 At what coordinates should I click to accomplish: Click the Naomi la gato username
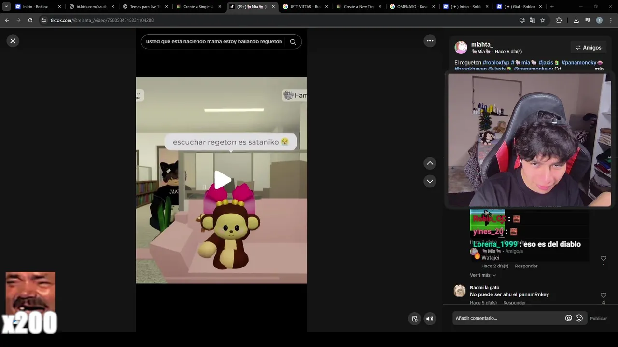[484, 288]
